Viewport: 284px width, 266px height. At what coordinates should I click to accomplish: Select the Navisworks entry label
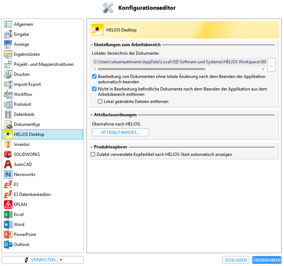(25, 174)
